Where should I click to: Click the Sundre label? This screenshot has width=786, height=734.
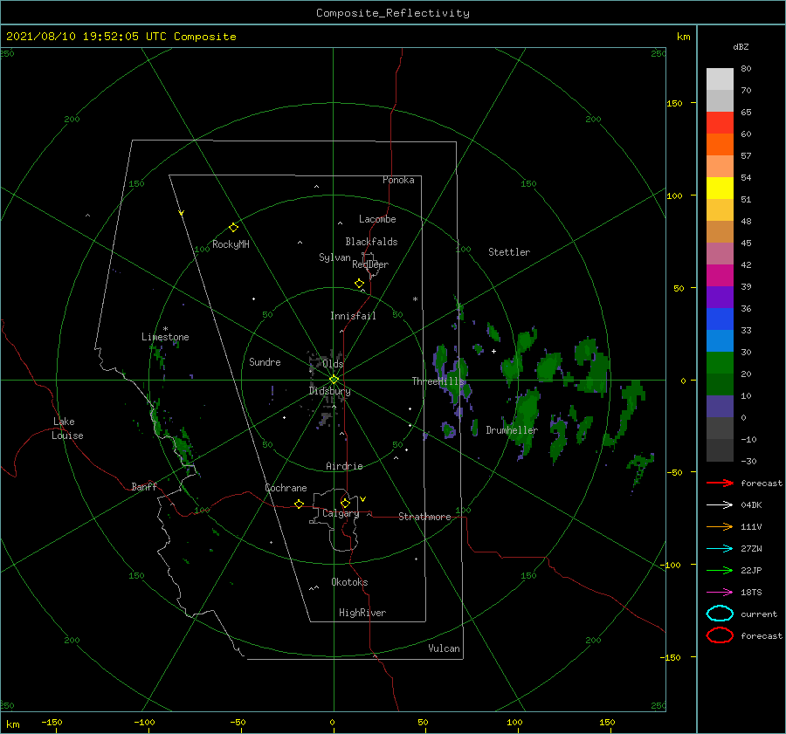[x=265, y=361]
